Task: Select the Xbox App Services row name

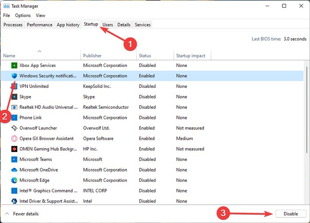Action: pyautogui.click(x=38, y=66)
